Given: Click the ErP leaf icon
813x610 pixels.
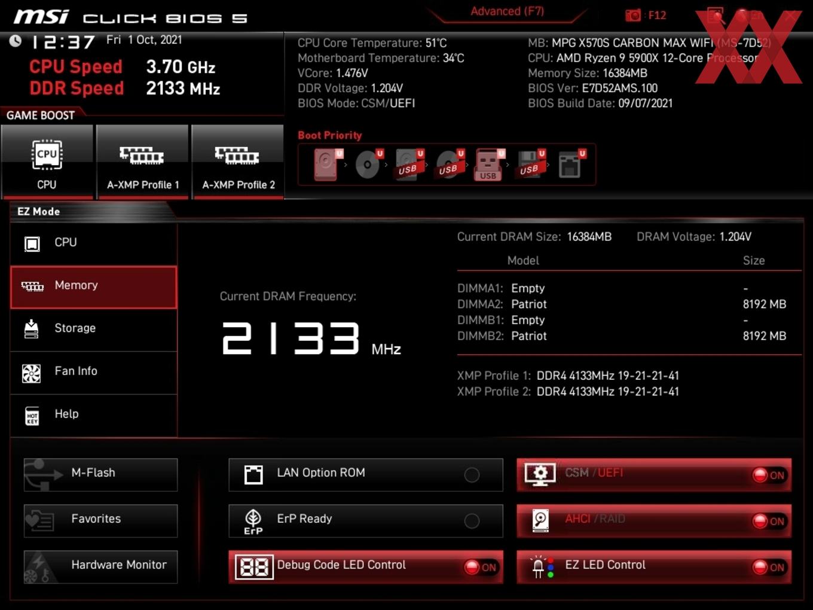Looking at the screenshot, I should pyautogui.click(x=253, y=521).
